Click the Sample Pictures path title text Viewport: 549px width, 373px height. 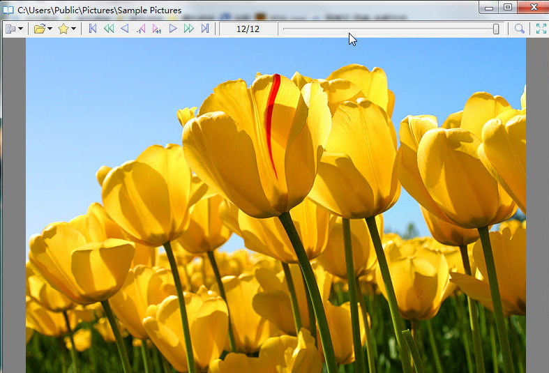[100, 10]
